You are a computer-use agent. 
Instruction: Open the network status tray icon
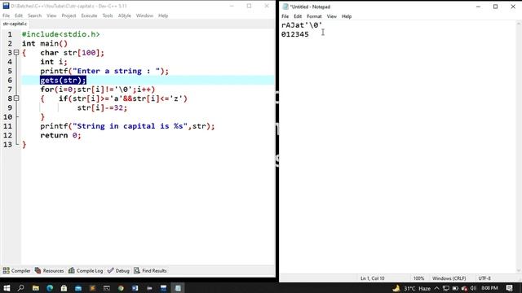[x=446, y=288]
